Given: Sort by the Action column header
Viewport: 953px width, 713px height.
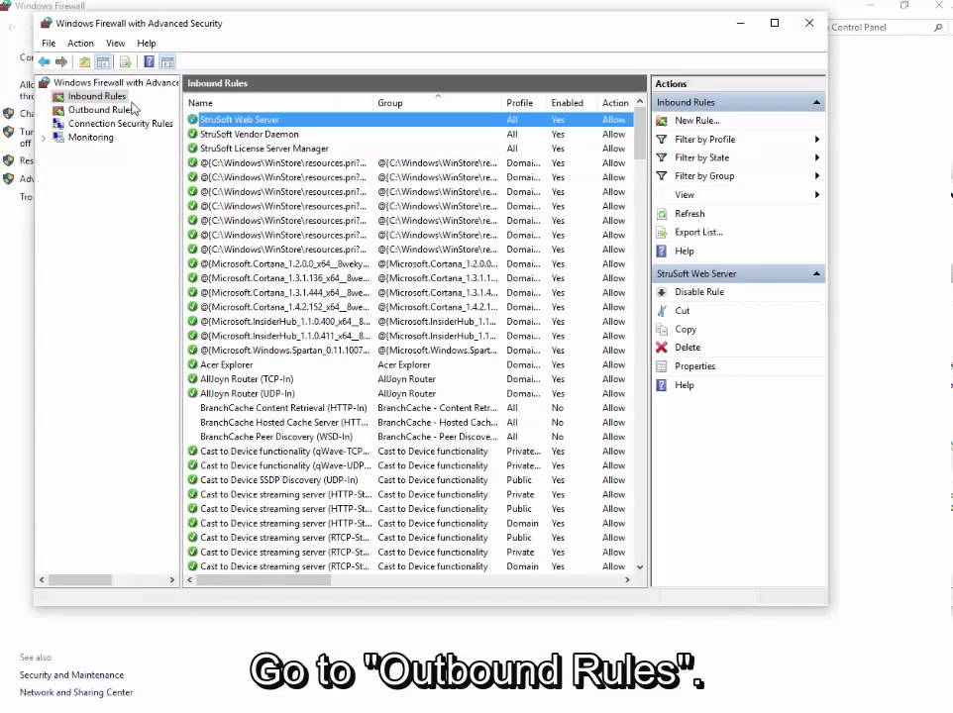Looking at the screenshot, I should [x=615, y=103].
